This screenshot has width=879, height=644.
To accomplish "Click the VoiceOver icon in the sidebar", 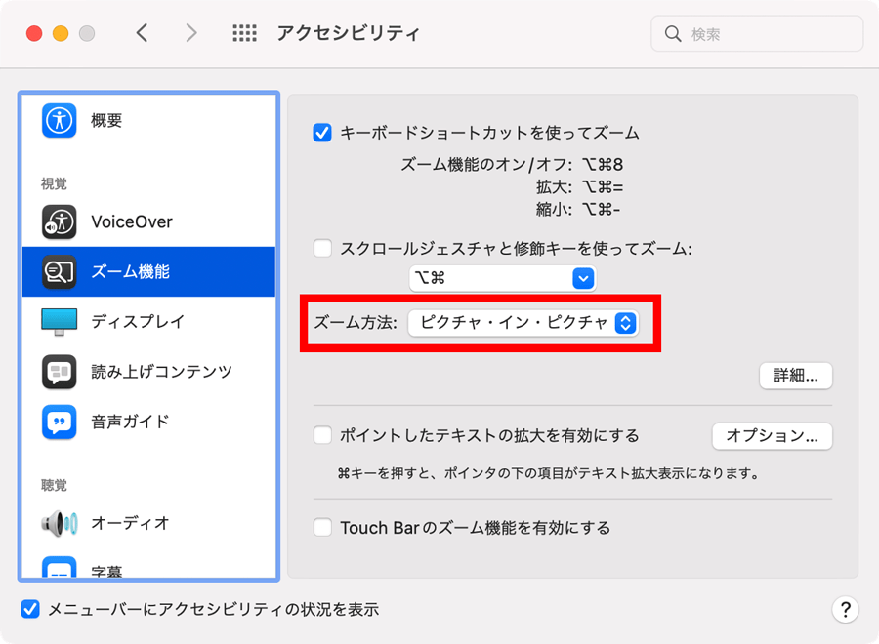I will pyautogui.click(x=59, y=221).
